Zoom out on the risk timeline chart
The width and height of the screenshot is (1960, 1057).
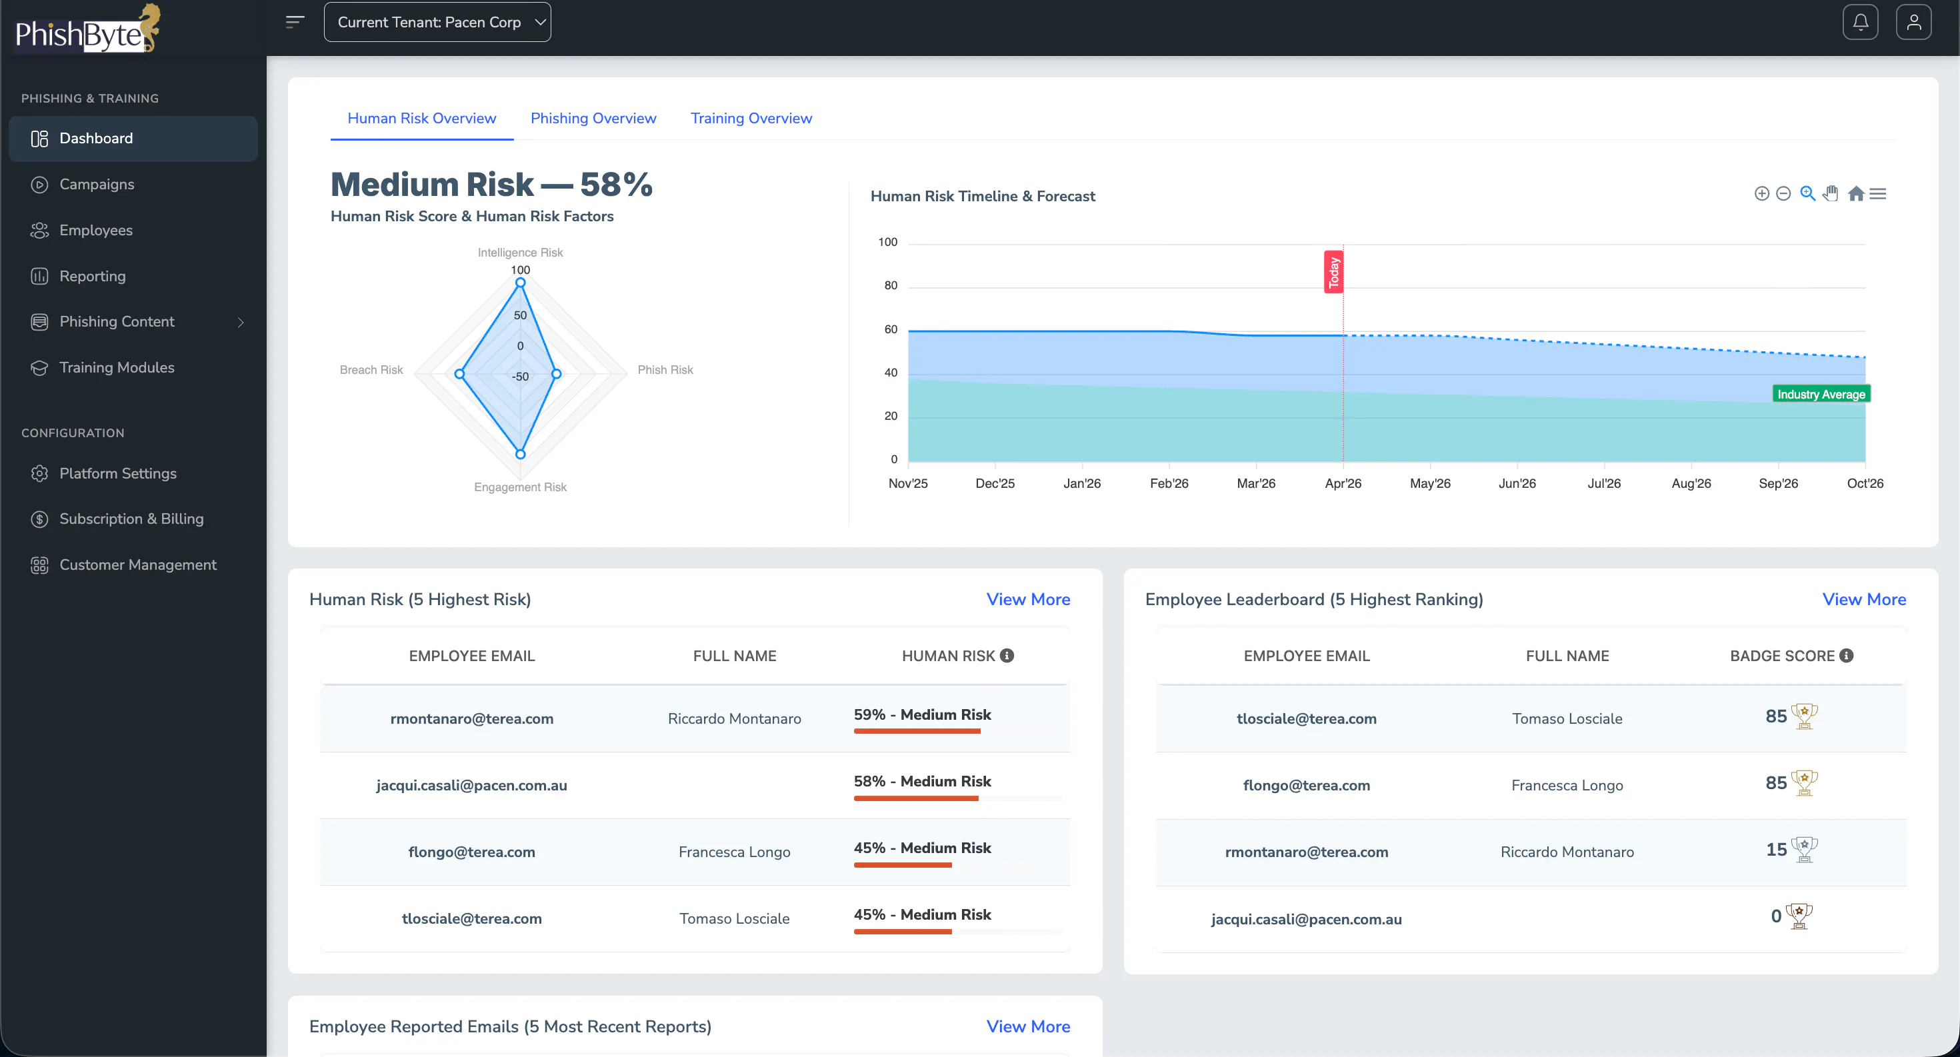(1783, 194)
